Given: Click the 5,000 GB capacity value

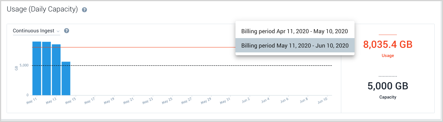Looking at the screenshot, I should [388, 86].
